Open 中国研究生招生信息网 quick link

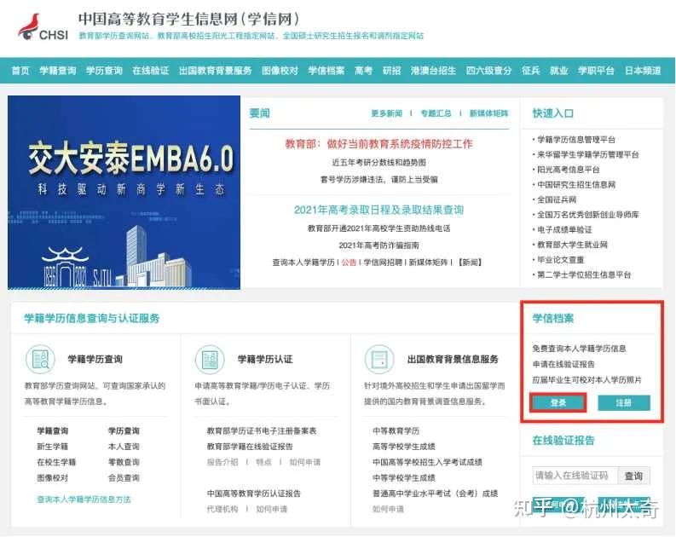click(x=576, y=184)
